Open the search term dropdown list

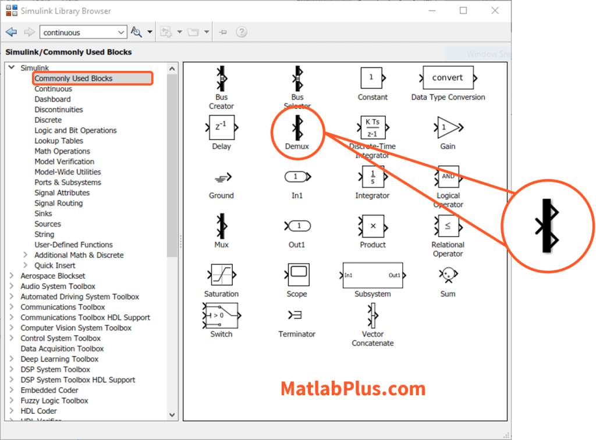point(121,33)
